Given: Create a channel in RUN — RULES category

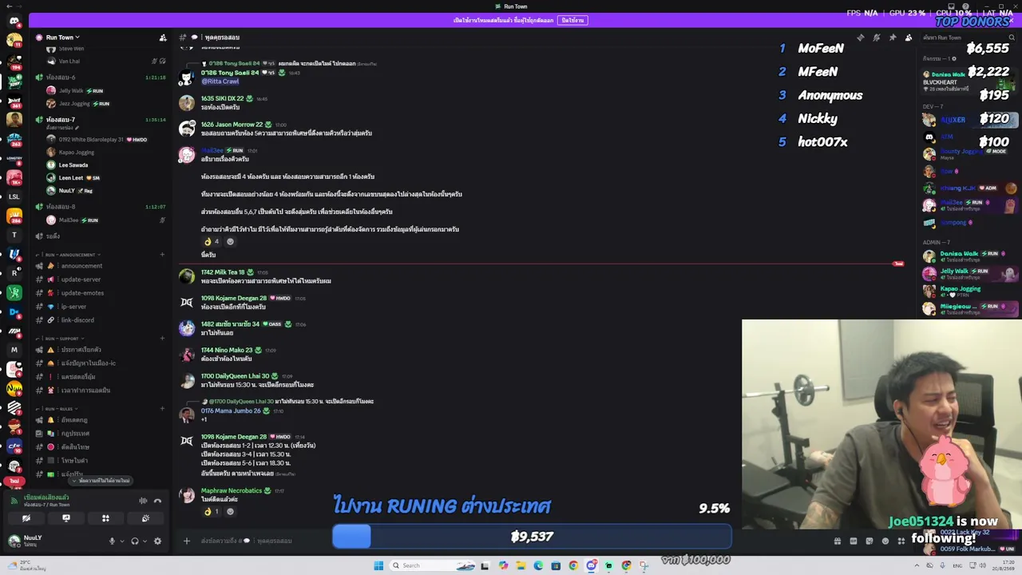Looking at the screenshot, I should click(x=162, y=409).
